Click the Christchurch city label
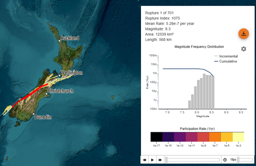This screenshot has height=166, width=256. pos(61,91)
